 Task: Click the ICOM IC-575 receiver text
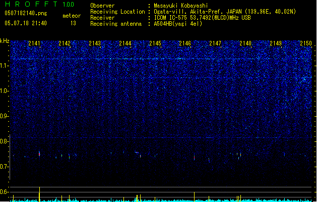click(202, 18)
